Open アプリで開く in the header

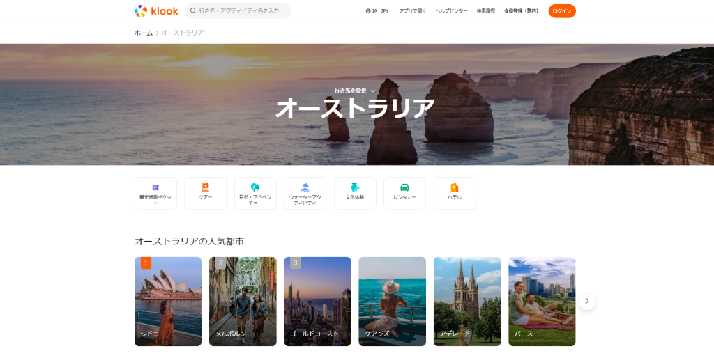[413, 11]
